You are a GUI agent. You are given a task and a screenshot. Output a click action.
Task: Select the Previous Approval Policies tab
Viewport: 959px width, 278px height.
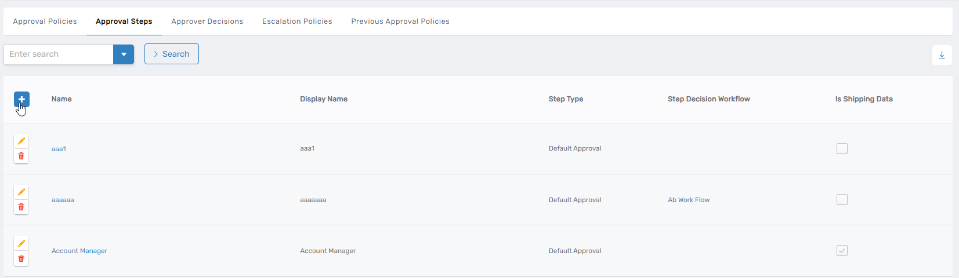[x=400, y=21]
